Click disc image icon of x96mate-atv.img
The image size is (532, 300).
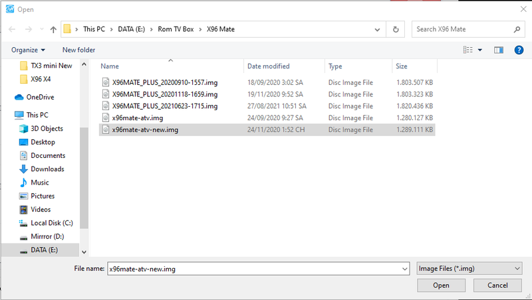tap(106, 118)
